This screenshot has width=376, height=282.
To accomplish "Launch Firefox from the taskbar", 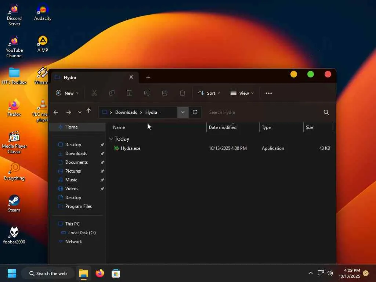I will click(x=100, y=273).
